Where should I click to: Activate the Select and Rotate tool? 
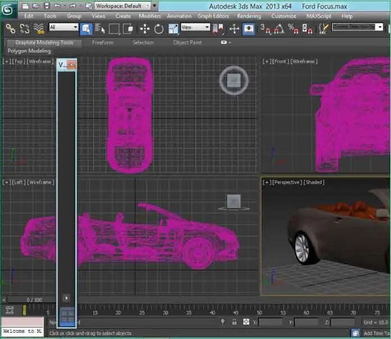pos(159,29)
